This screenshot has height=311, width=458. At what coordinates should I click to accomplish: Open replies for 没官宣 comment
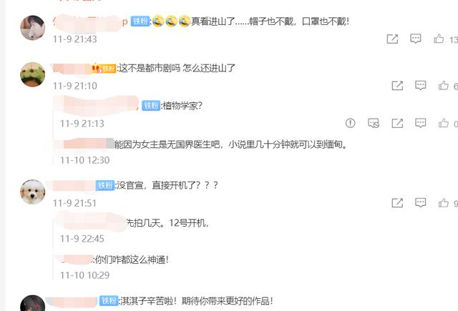420,203
